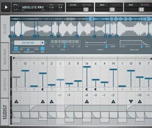Switch to the BASS/BEAT side tab
The image size is (152, 128).
point(5,56)
